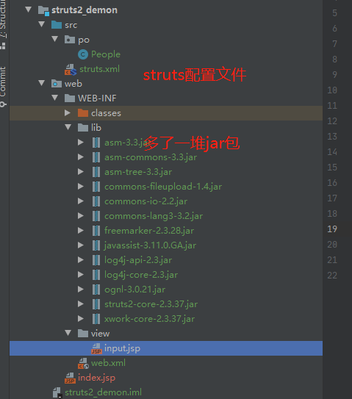Click the input.jsp JSP file icon
This screenshot has height=399, width=352.
(x=96, y=348)
